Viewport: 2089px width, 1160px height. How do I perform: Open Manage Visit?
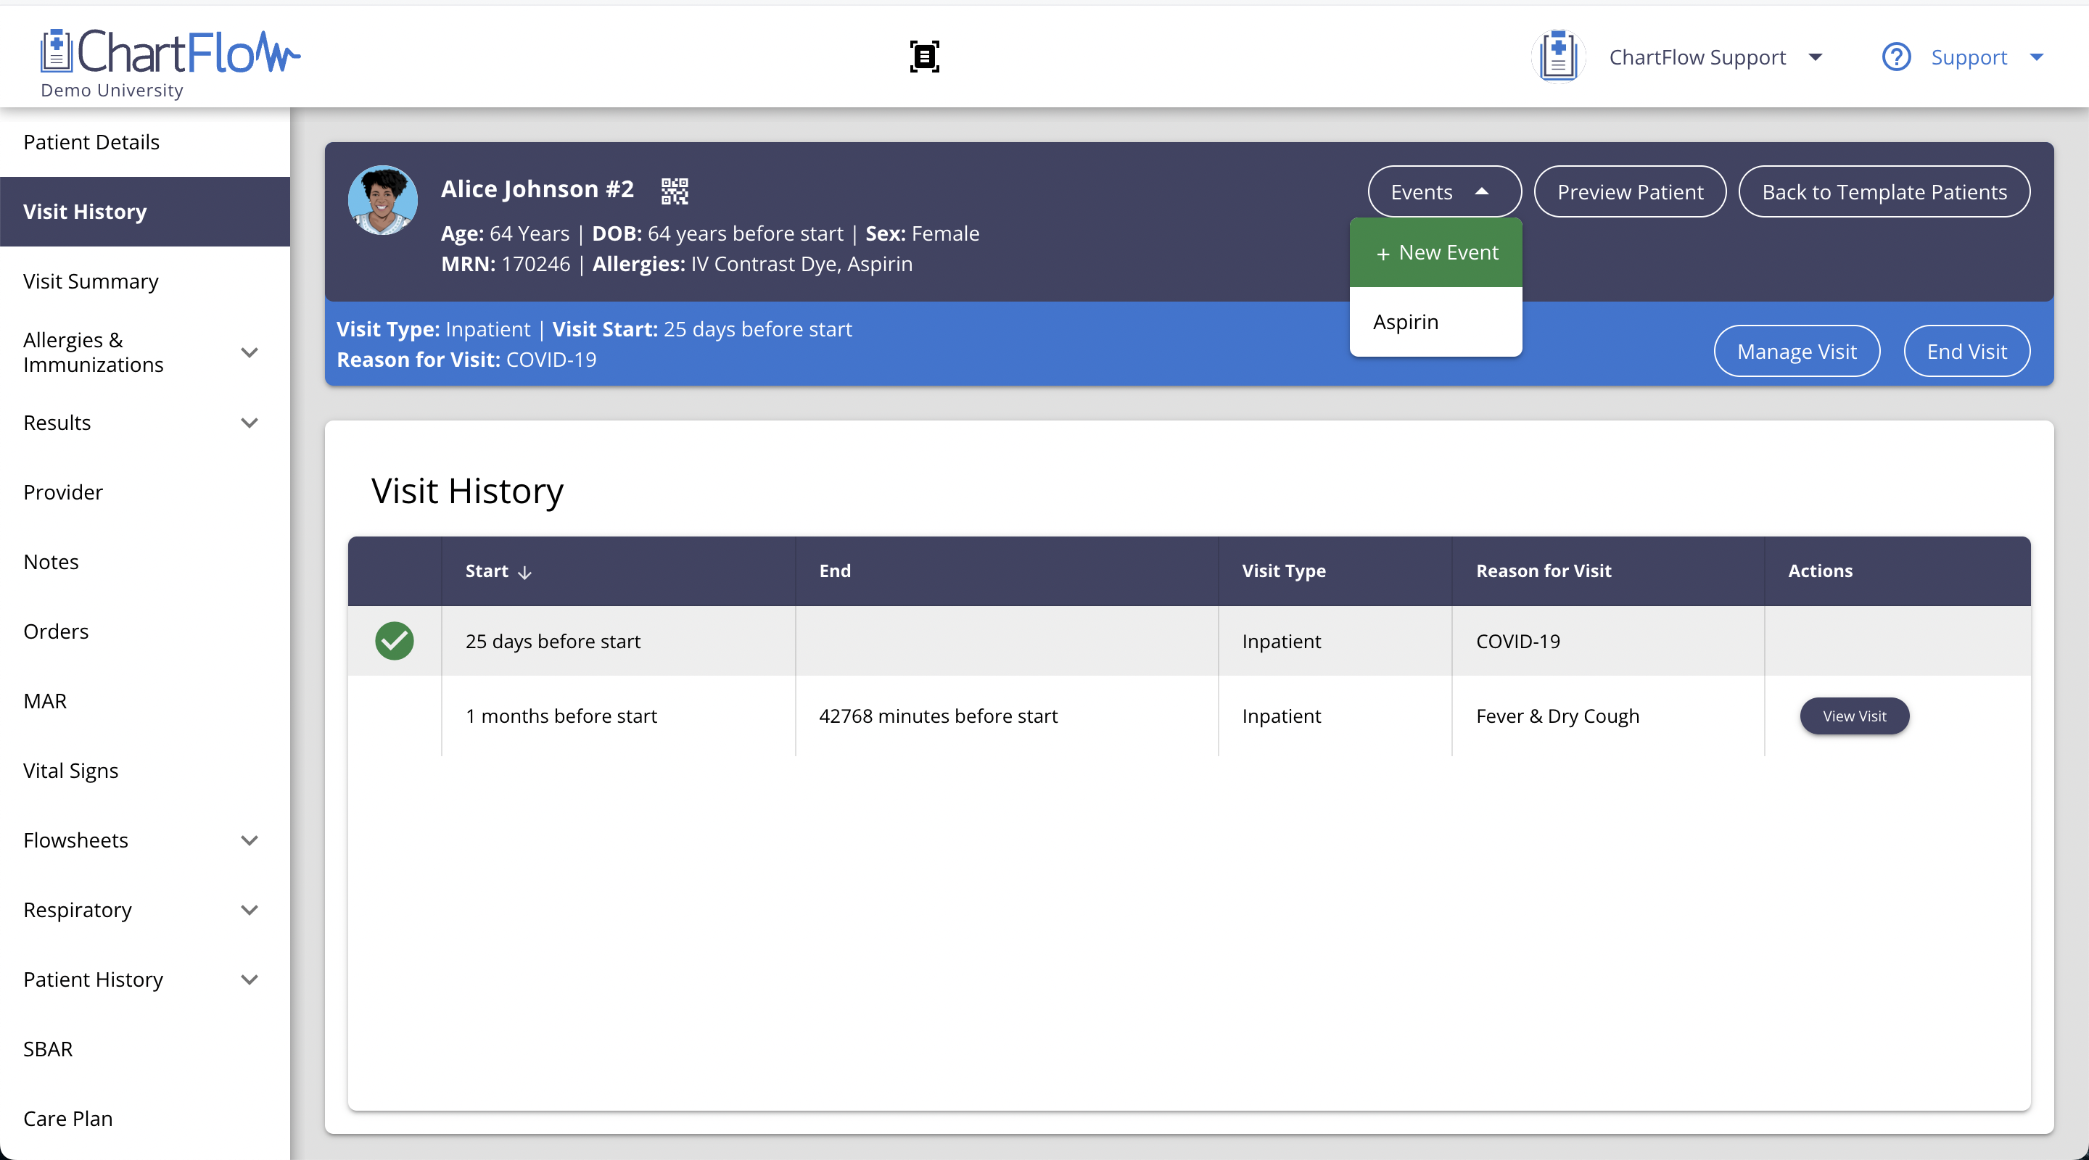1796,352
